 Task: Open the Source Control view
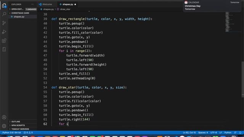click(x=4, y=23)
